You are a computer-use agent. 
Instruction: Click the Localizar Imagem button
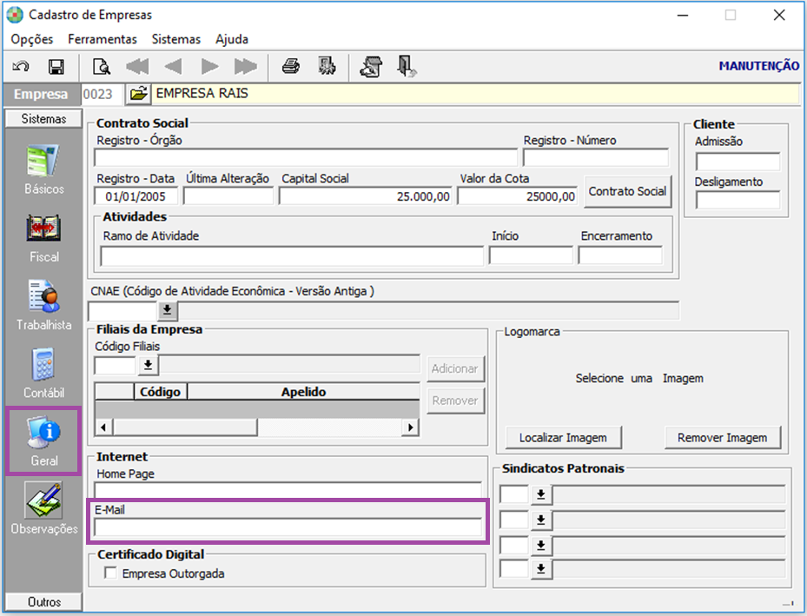(563, 437)
